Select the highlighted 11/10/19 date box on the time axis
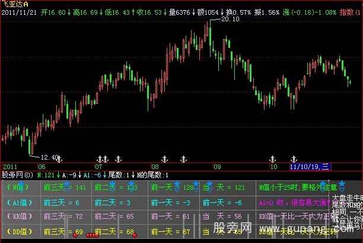 click(310, 167)
